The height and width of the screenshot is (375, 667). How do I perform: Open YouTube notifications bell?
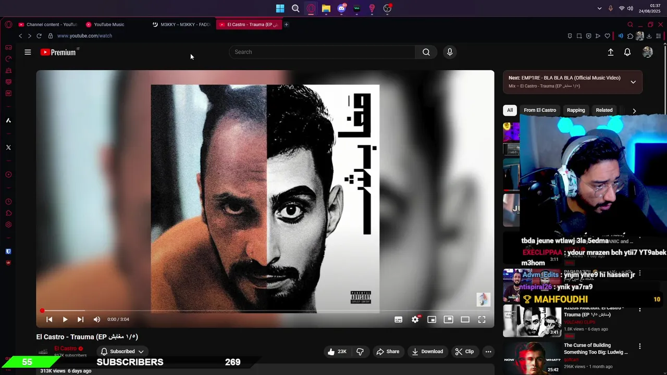click(x=627, y=52)
